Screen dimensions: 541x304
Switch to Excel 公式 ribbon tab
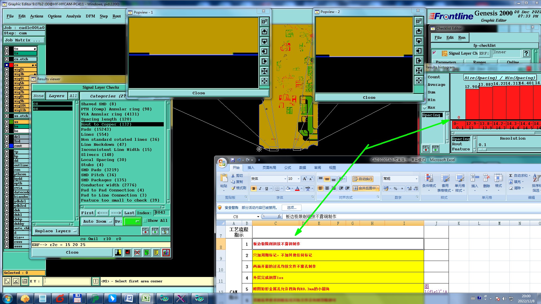(x=288, y=168)
